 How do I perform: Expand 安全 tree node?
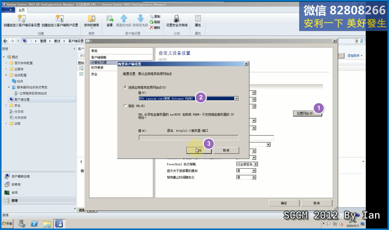coord(6,105)
